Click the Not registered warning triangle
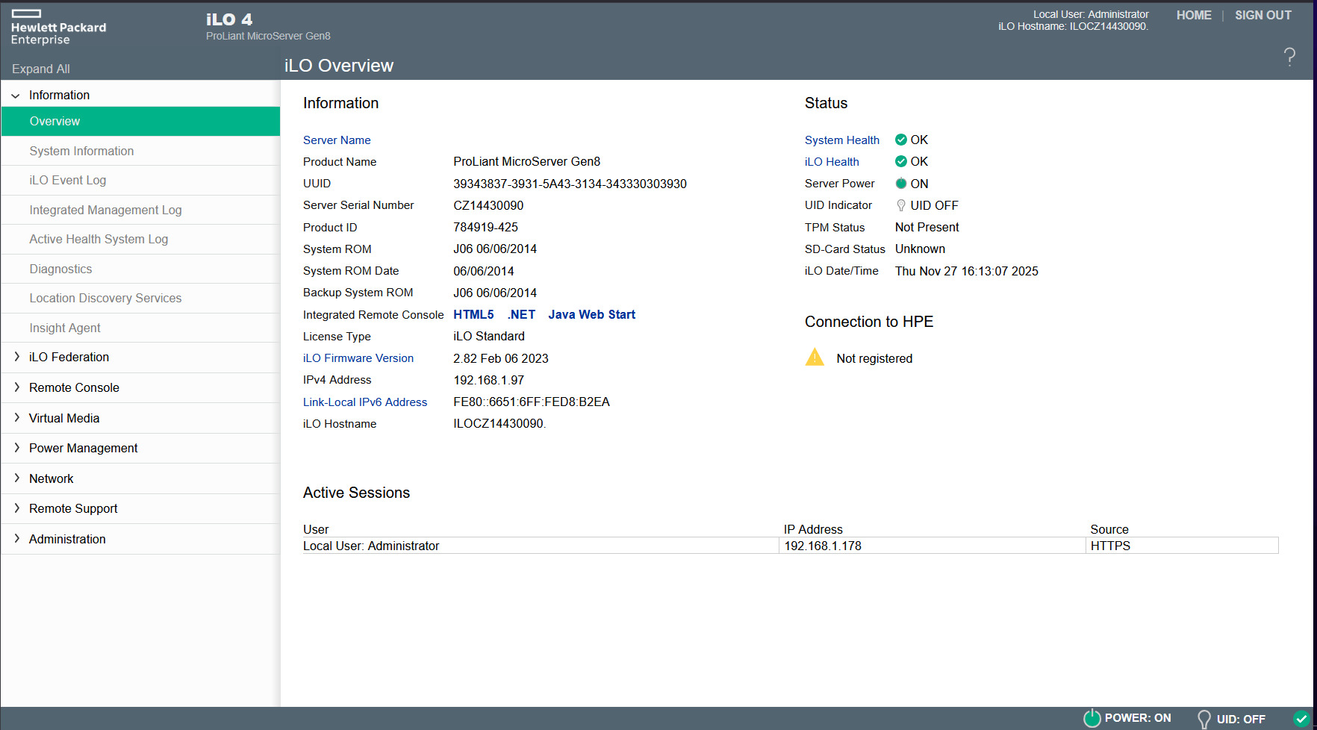The height and width of the screenshot is (730, 1317). coord(815,358)
